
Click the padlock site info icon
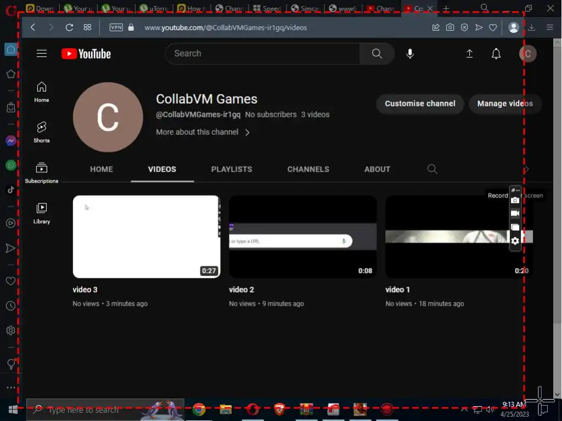131,27
